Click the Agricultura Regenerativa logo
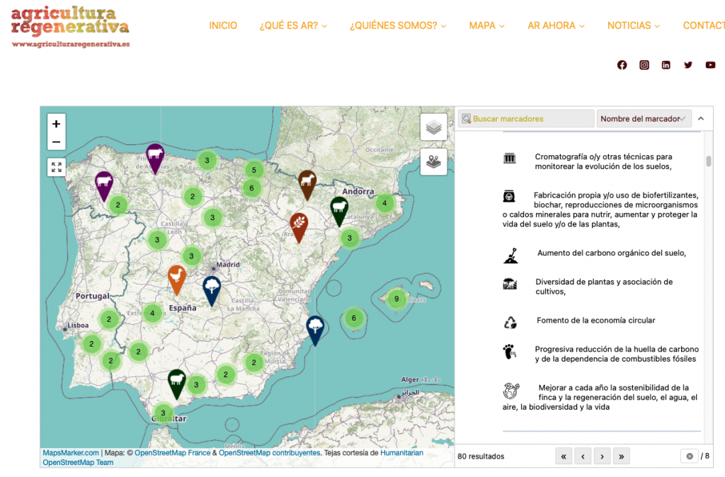Viewport: 725px width, 477px height. point(70,27)
